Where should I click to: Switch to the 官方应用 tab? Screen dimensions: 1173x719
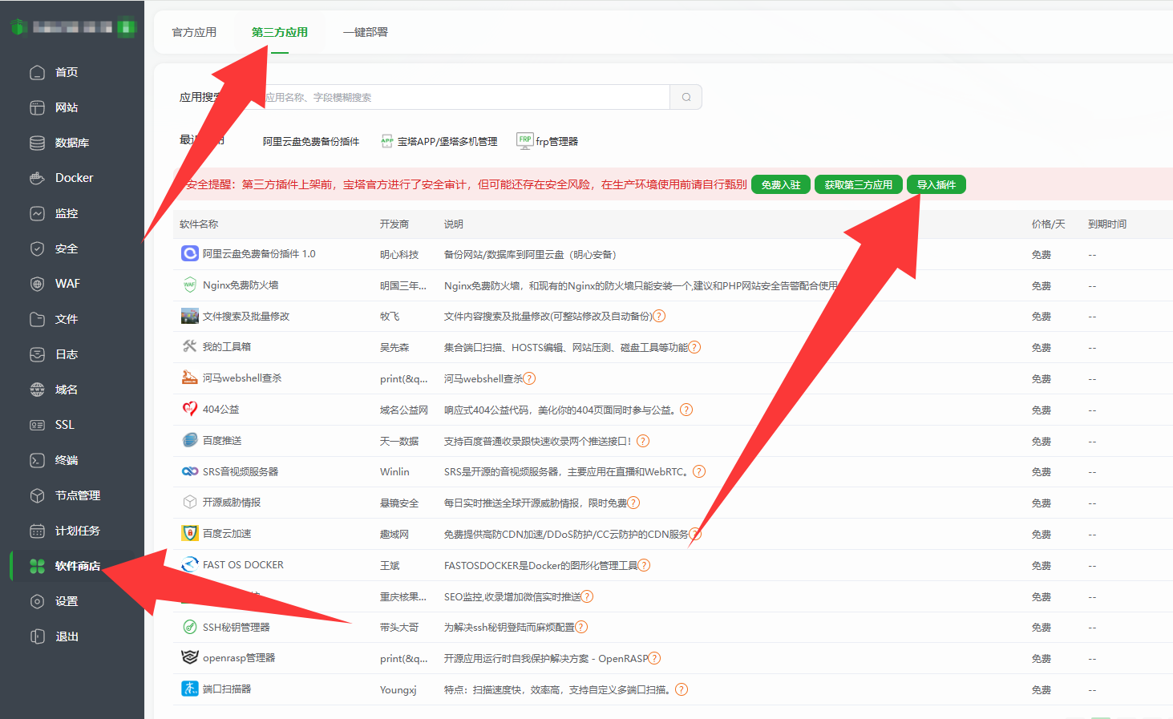194,32
